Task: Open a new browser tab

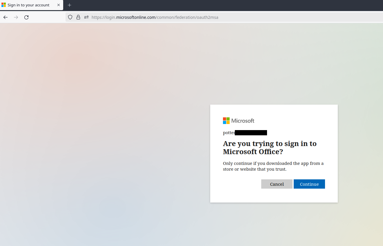Action: [x=69, y=5]
